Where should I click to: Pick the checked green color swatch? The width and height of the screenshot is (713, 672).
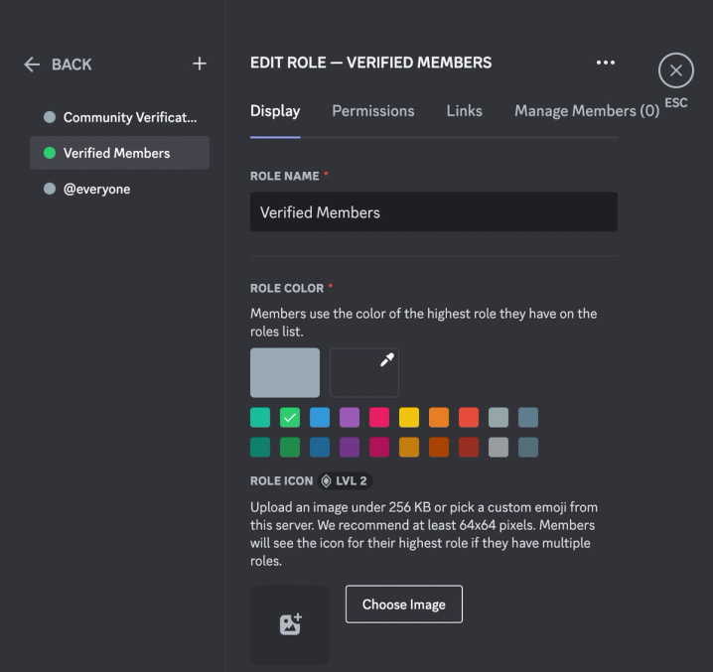tap(290, 417)
